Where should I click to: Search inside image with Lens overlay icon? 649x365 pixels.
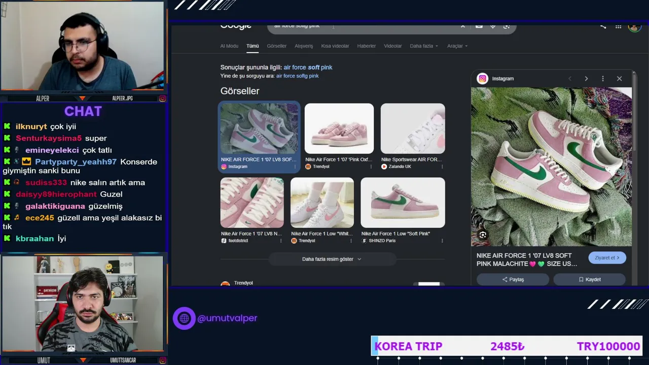pyautogui.click(x=483, y=235)
